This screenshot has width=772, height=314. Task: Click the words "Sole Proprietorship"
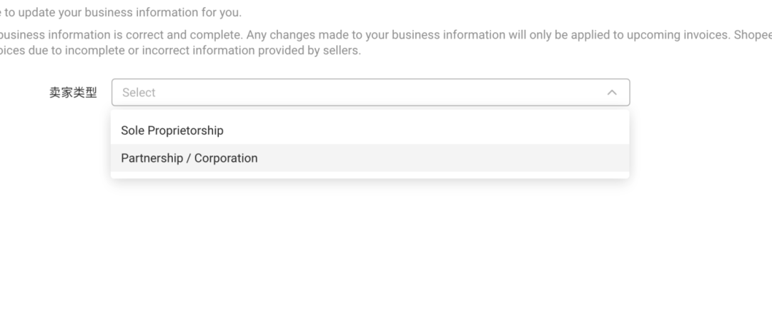pos(172,131)
